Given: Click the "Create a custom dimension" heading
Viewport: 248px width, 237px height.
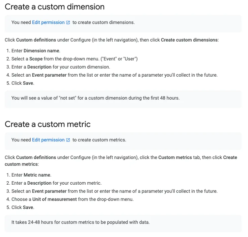Looking at the screenshot, I should (x=55, y=6).
